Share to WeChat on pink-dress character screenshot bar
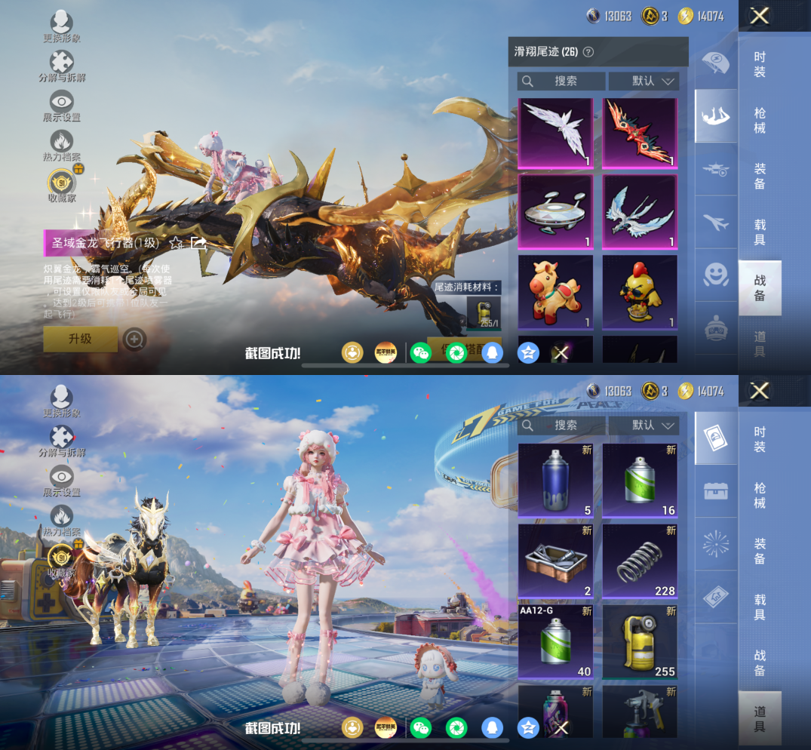The height and width of the screenshot is (750, 811). click(421, 728)
